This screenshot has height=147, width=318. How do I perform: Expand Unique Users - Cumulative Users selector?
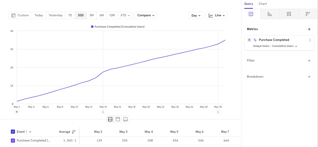click(275, 46)
